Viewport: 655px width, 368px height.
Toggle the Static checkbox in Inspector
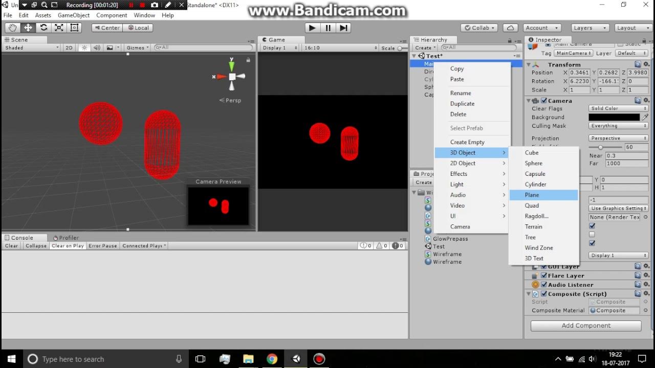(x=620, y=44)
